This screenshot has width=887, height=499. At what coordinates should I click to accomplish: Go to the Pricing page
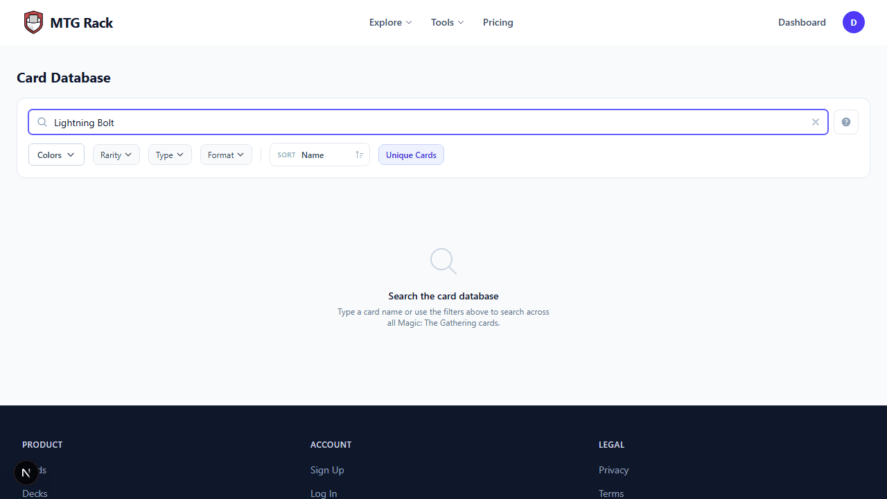click(x=498, y=21)
